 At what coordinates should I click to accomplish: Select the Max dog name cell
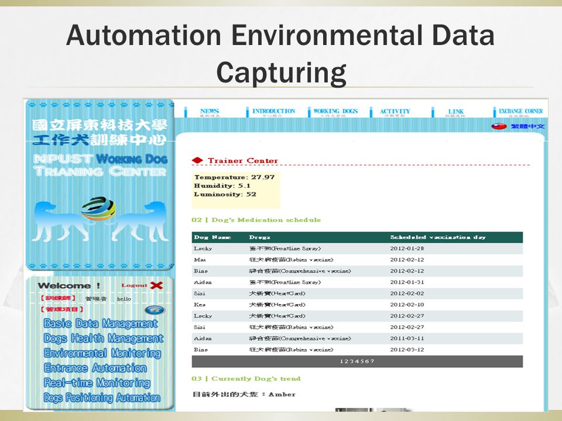[x=200, y=260]
